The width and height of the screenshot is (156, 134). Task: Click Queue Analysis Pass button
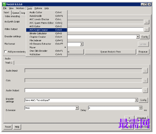point(110,52)
